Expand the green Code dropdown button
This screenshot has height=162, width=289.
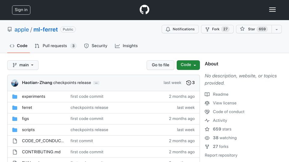(188, 65)
